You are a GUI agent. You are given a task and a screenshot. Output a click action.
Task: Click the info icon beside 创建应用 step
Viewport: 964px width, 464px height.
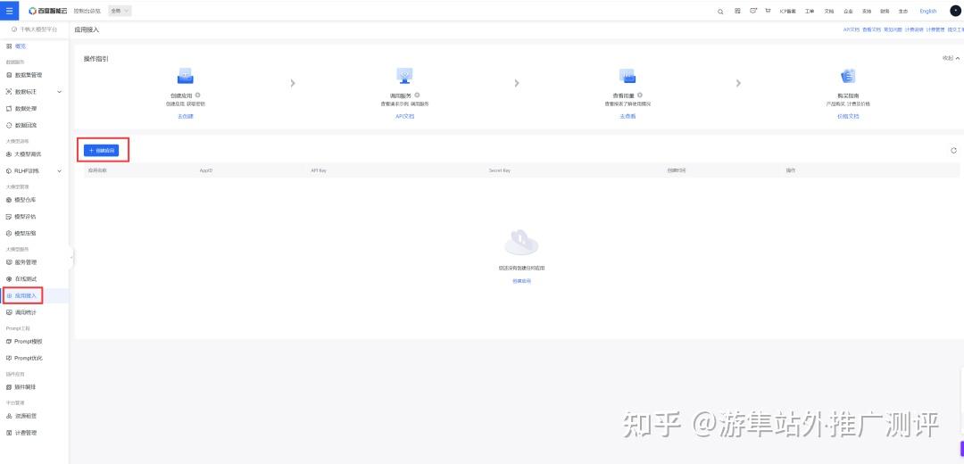click(x=198, y=95)
